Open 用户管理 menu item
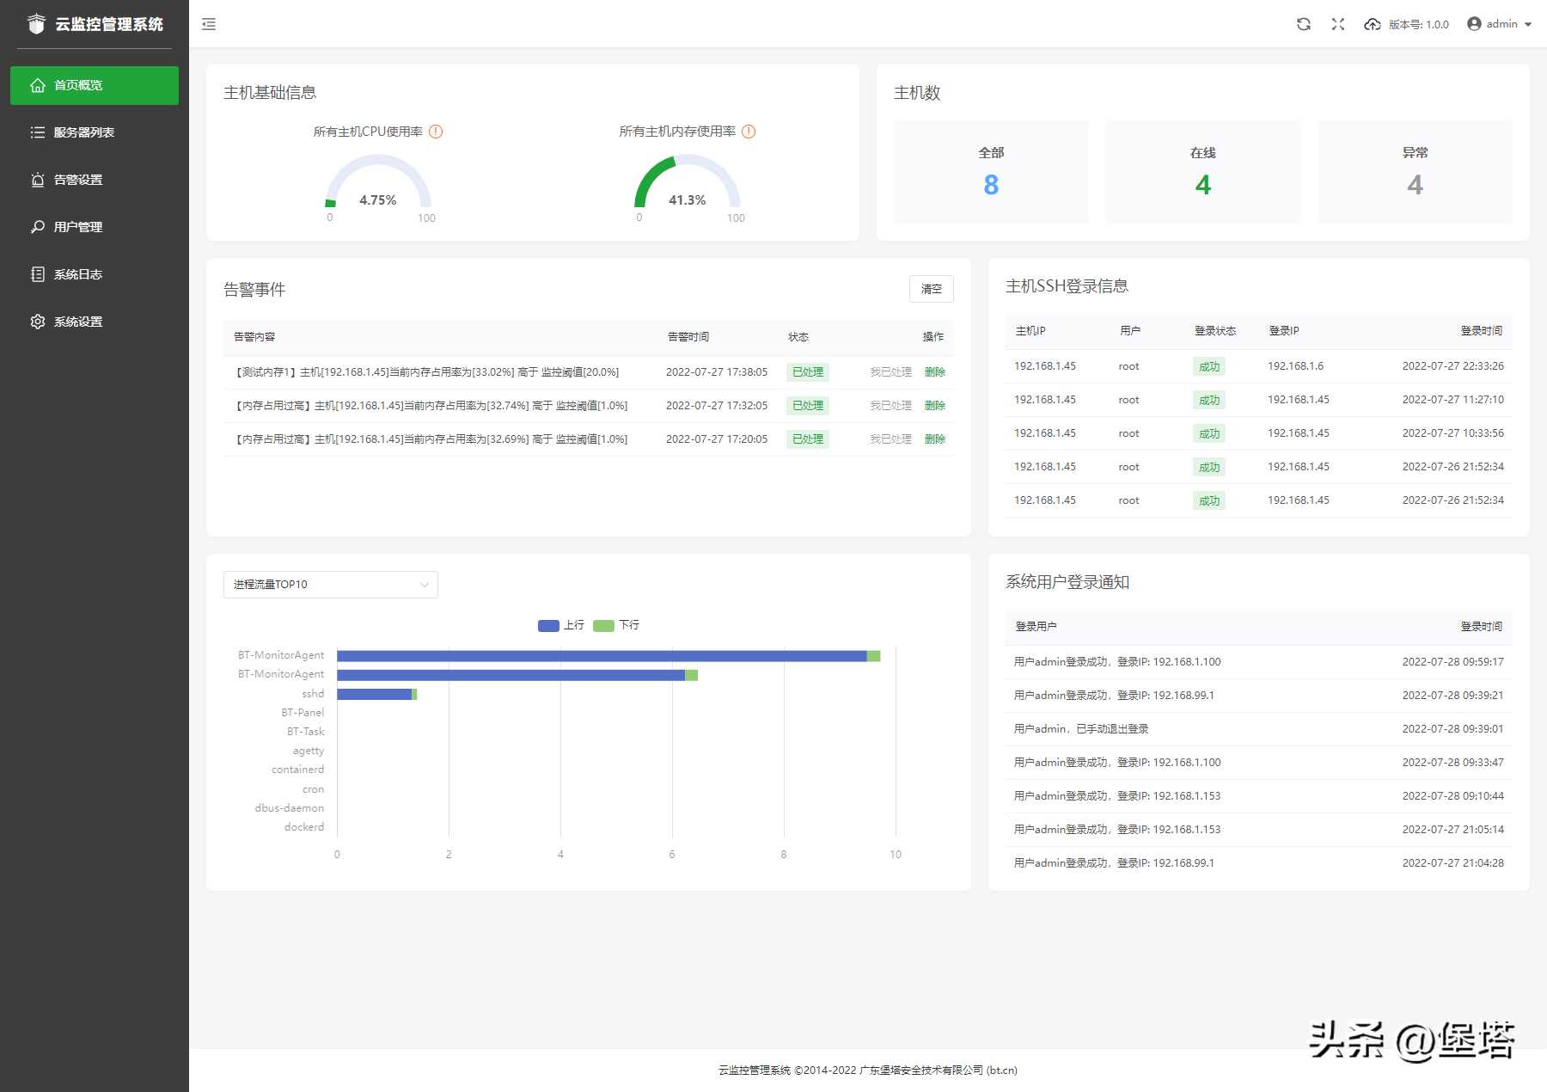 95,227
